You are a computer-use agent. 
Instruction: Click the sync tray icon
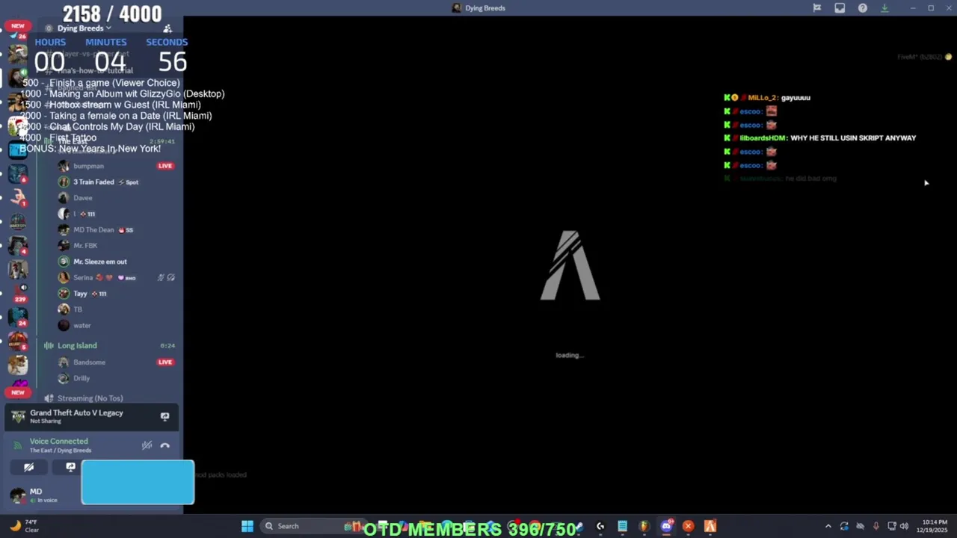(x=844, y=526)
